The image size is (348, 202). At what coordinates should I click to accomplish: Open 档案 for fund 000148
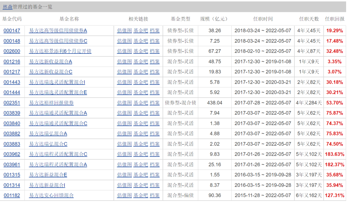pyautogui.click(x=155, y=41)
